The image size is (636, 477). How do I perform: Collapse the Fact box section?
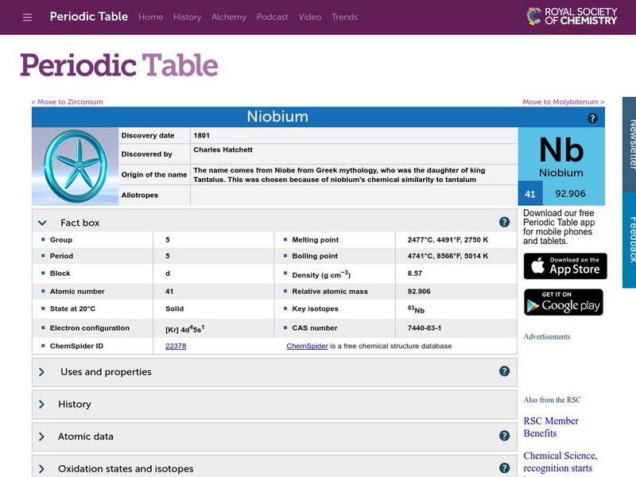(43, 223)
